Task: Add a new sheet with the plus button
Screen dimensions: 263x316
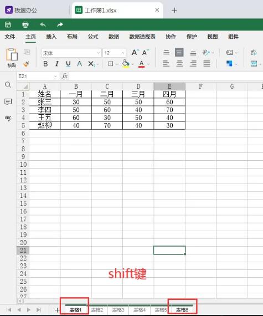Action: [57, 310]
